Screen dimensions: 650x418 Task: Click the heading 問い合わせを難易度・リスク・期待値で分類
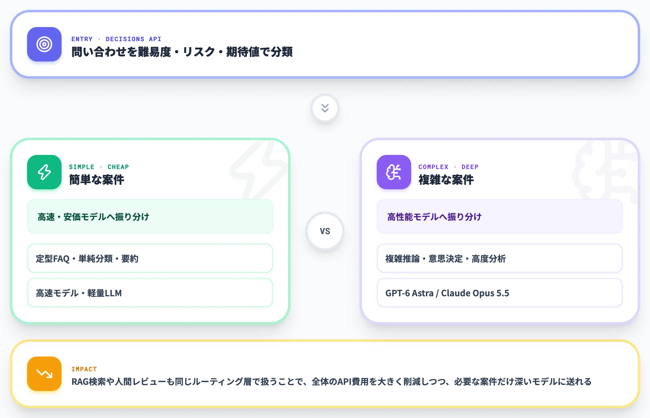pyautogui.click(x=182, y=52)
